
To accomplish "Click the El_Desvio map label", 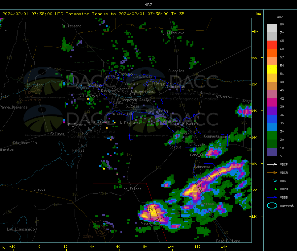I will point(77,125).
